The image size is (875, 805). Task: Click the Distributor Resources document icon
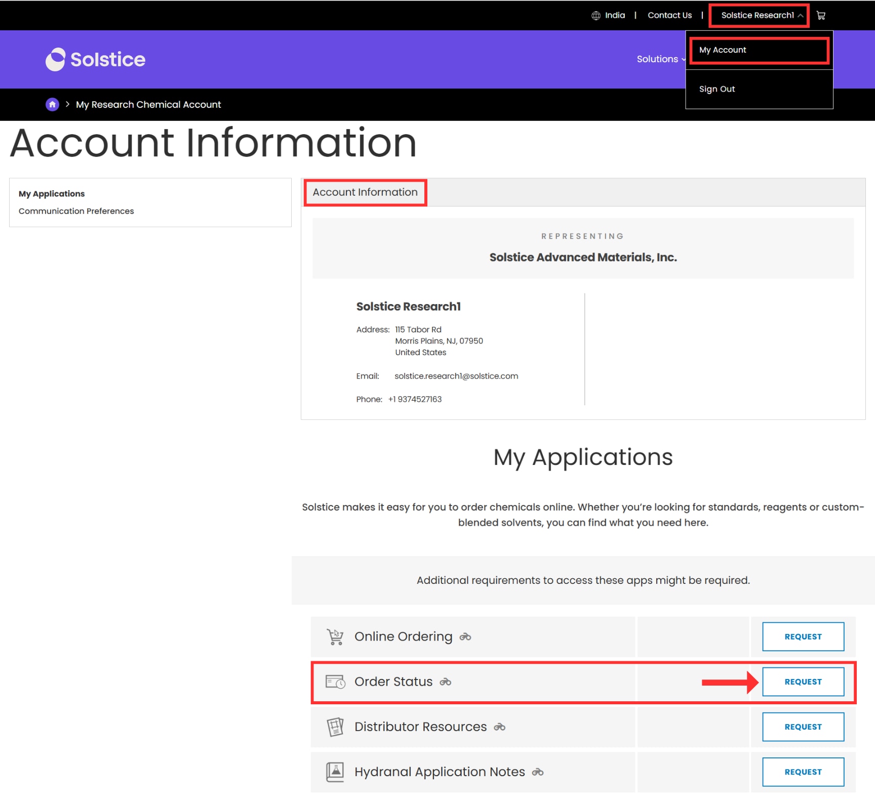pos(335,727)
